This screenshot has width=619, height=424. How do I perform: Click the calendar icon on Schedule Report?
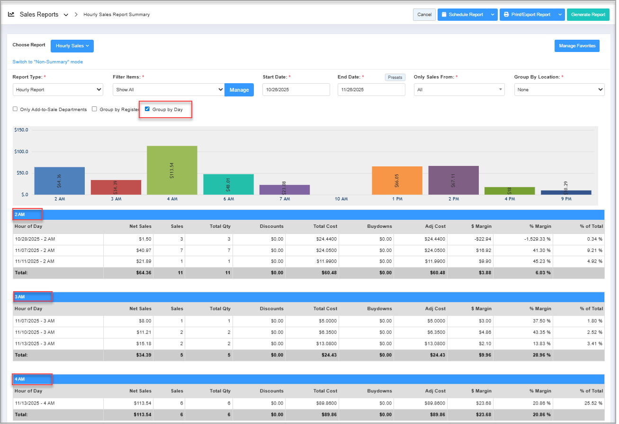(444, 15)
